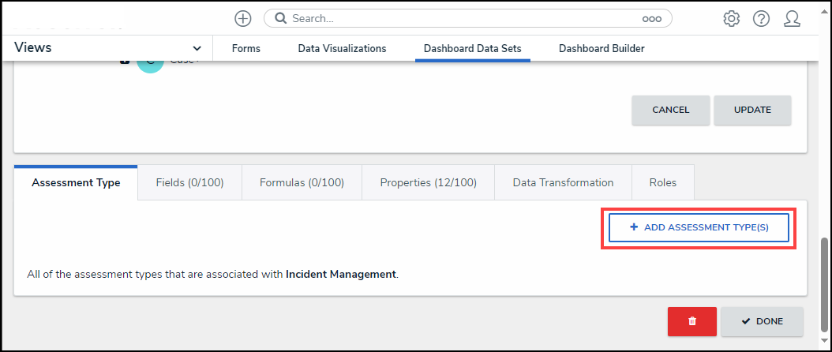This screenshot has width=832, height=352.
Task: Open the Properties tab
Action: tap(428, 182)
